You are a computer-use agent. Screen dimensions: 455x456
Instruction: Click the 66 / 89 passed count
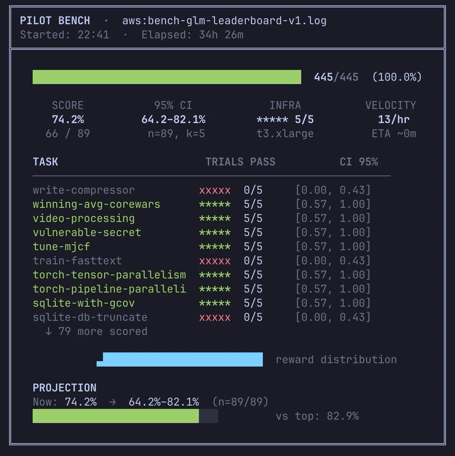(x=68, y=134)
